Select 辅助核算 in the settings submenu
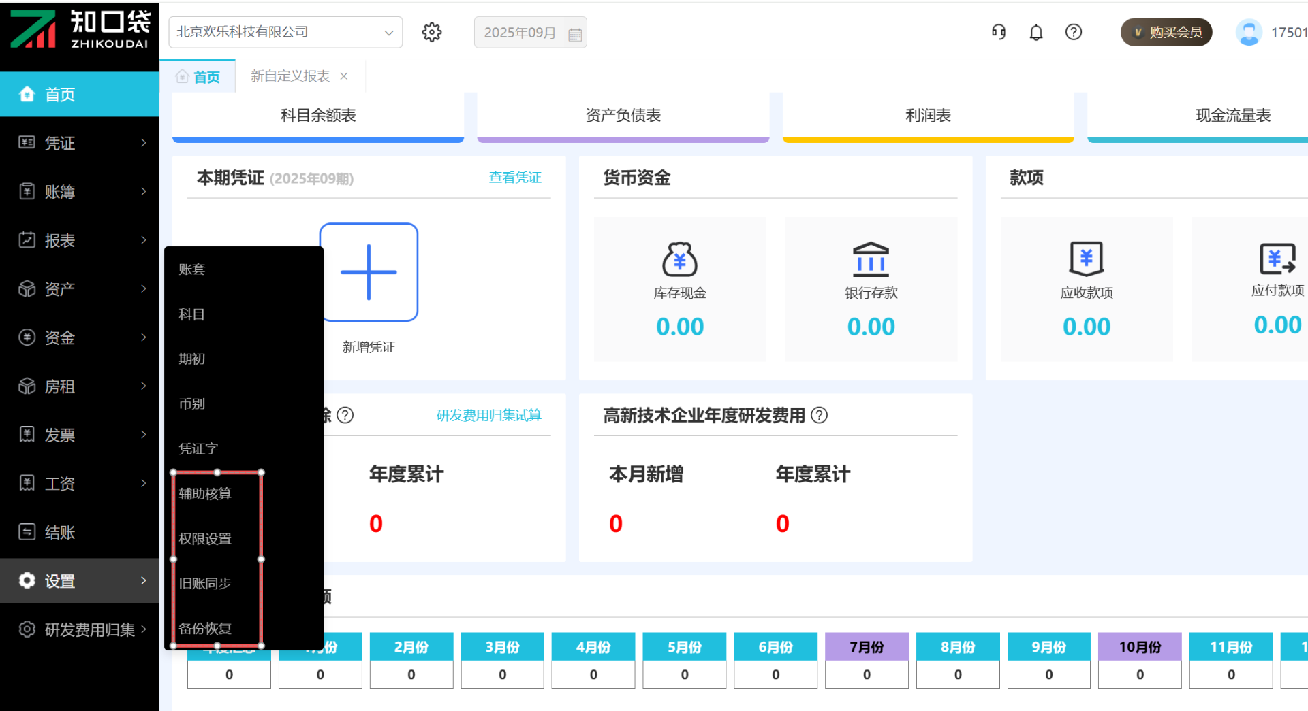 click(x=205, y=493)
